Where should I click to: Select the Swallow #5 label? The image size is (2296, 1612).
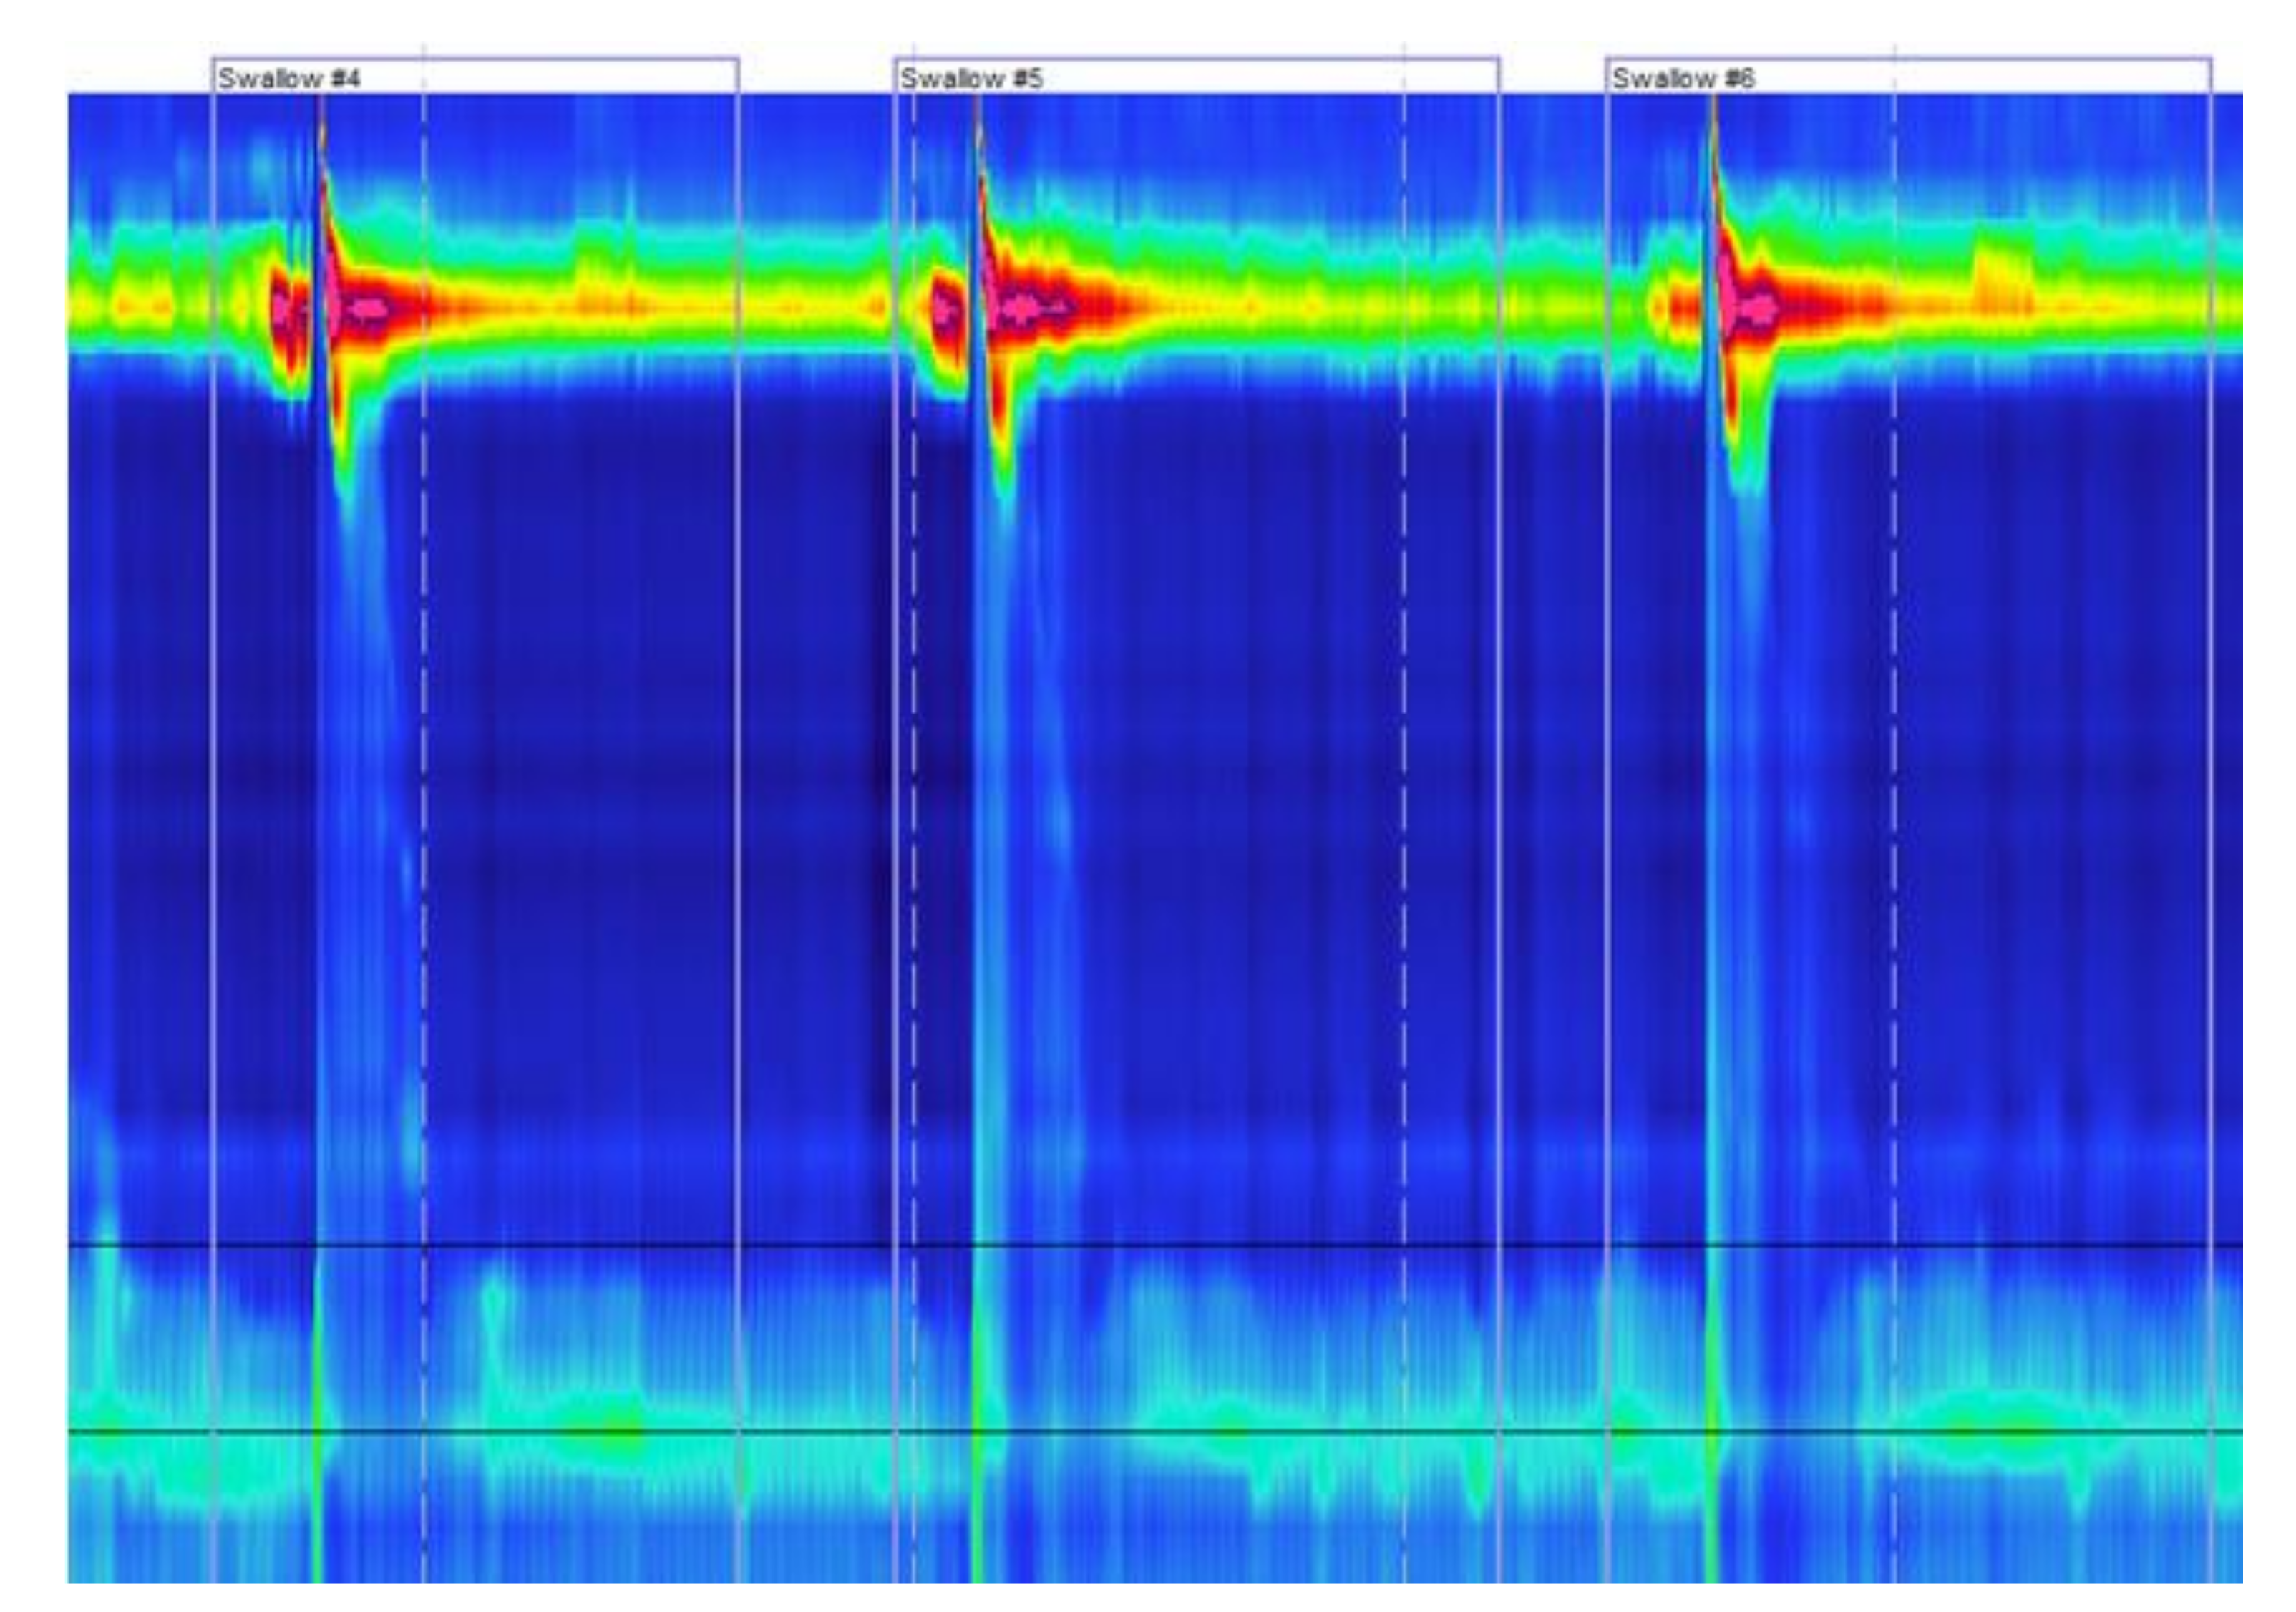[x=971, y=78]
